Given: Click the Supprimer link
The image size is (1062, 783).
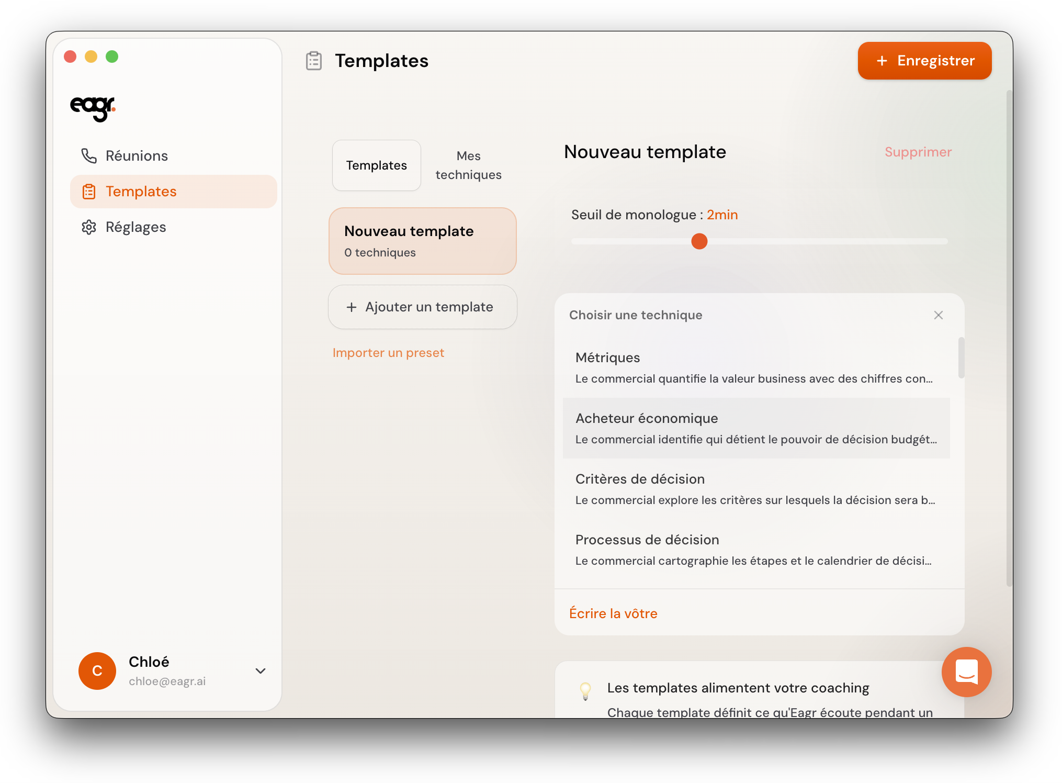Looking at the screenshot, I should pyautogui.click(x=918, y=152).
